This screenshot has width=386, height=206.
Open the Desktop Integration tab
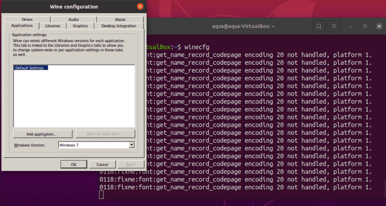click(119, 26)
